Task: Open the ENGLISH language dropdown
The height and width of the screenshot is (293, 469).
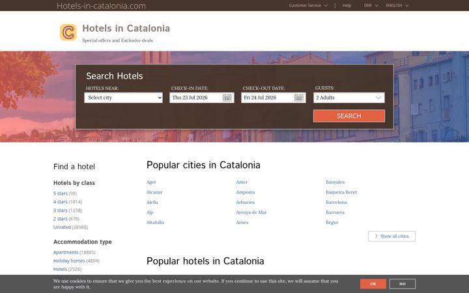Action: pos(397,5)
